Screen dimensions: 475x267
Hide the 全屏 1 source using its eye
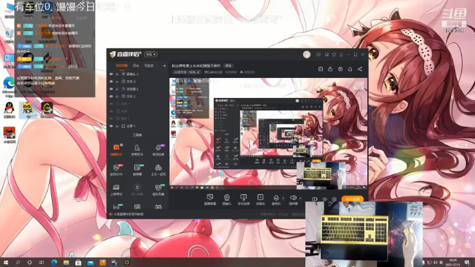coord(111,126)
